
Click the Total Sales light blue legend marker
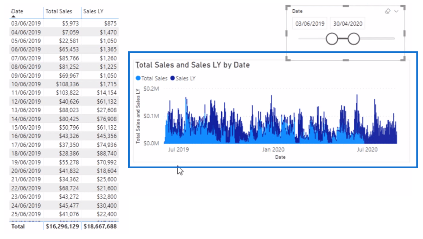[138, 78]
